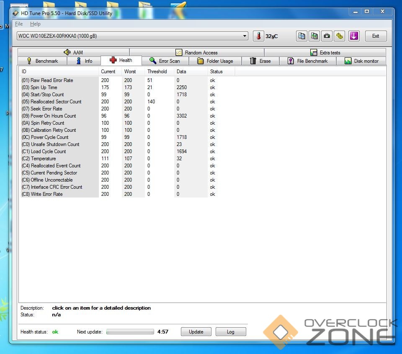Select the Reallocated Sector Count row

click(56, 102)
